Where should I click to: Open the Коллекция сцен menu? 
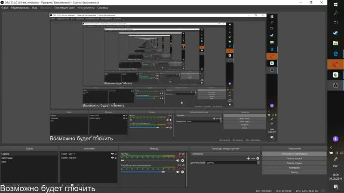pyautogui.click(x=64, y=8)
